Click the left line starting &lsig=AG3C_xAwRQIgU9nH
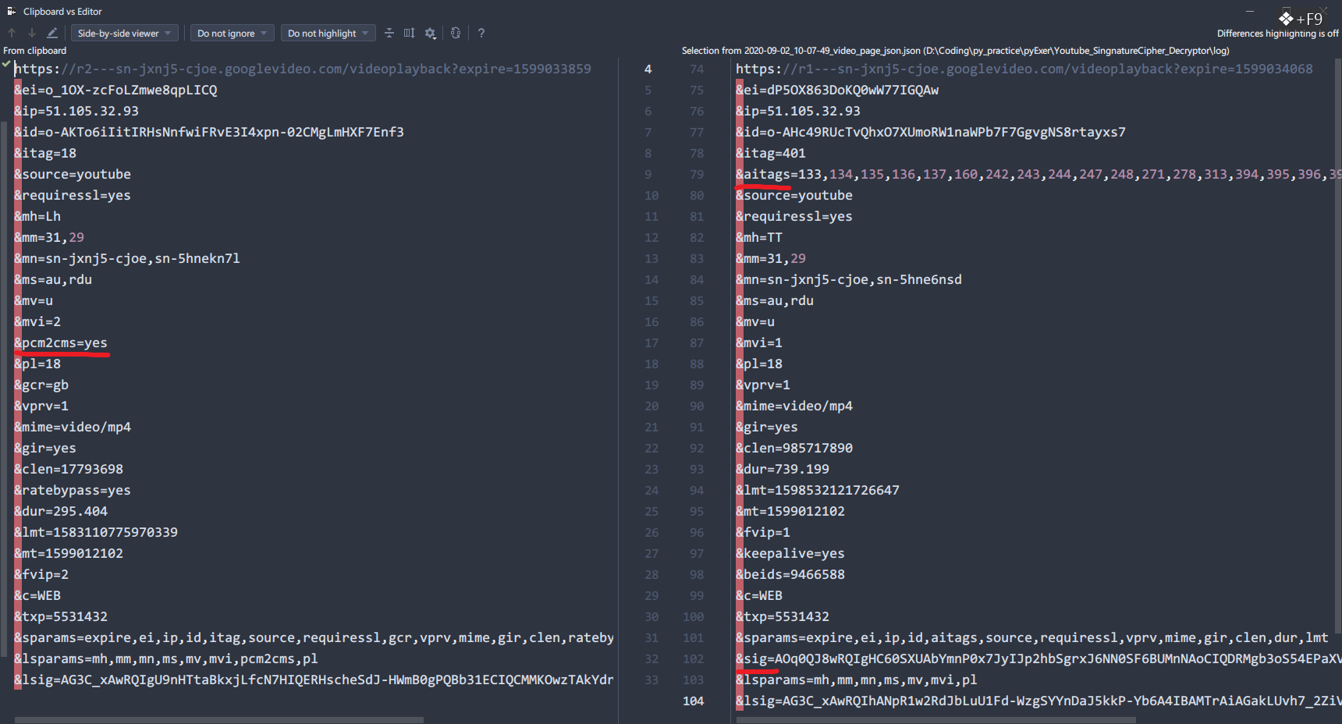This screenshot has width=1342, height=724. tap(314, 680)
